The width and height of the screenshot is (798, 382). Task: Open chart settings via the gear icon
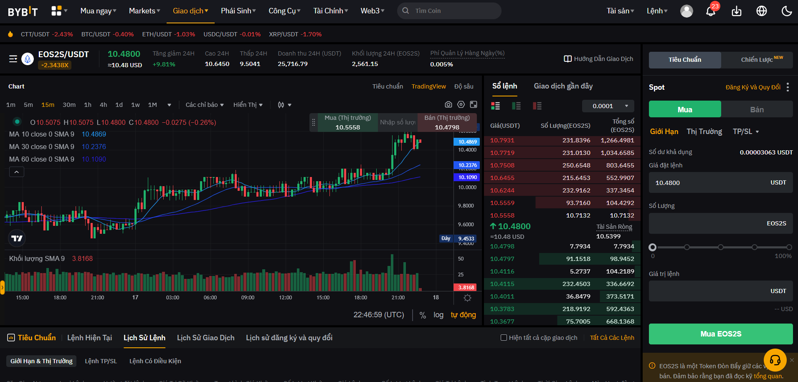(461, 104)
